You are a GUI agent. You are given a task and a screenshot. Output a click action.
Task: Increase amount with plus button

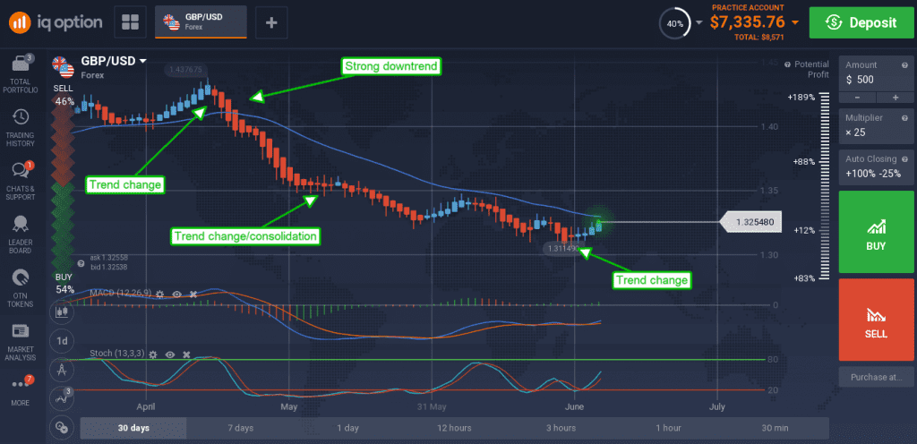[x=894, y=97]
